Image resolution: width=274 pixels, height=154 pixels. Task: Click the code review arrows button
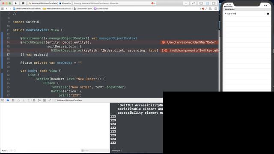pos(193,3)
